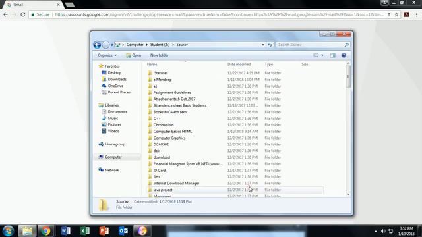Toggle the preview pane icon

pos(332,55)
